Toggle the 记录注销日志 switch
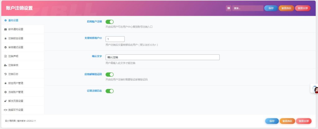318x129 pixels. pos(110,91)
